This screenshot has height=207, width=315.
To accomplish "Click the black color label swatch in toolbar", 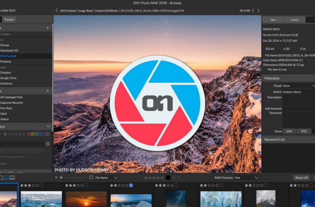I will [168, 177].
